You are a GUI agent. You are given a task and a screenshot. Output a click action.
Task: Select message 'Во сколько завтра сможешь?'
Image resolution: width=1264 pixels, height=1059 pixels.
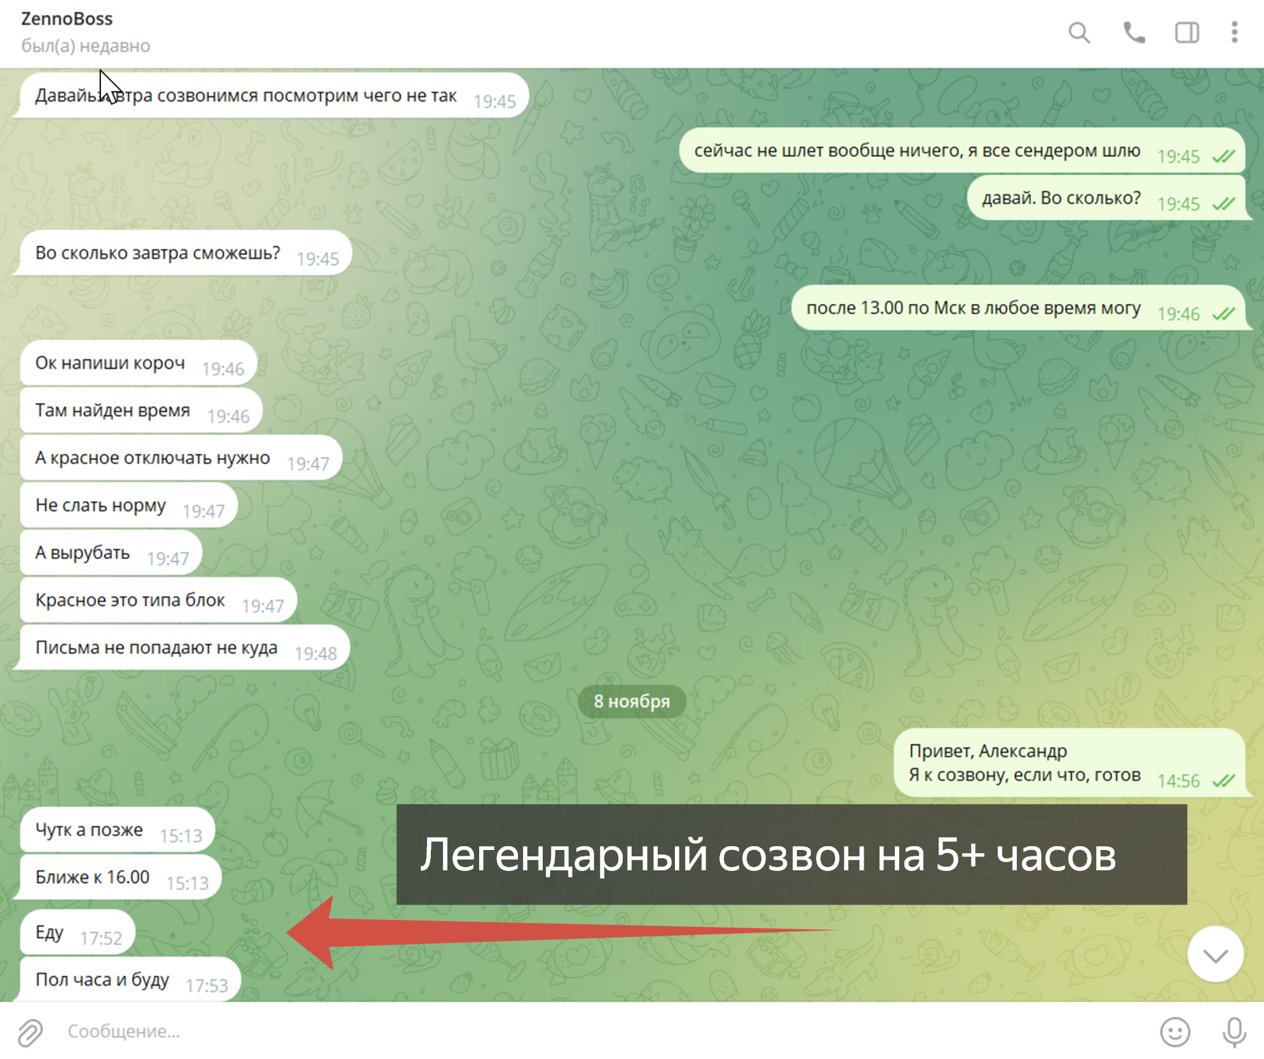pos(158,253)
